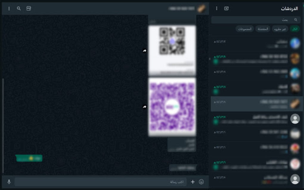
Task: Open the highlighted selected chat row
Action: point(257,104)
